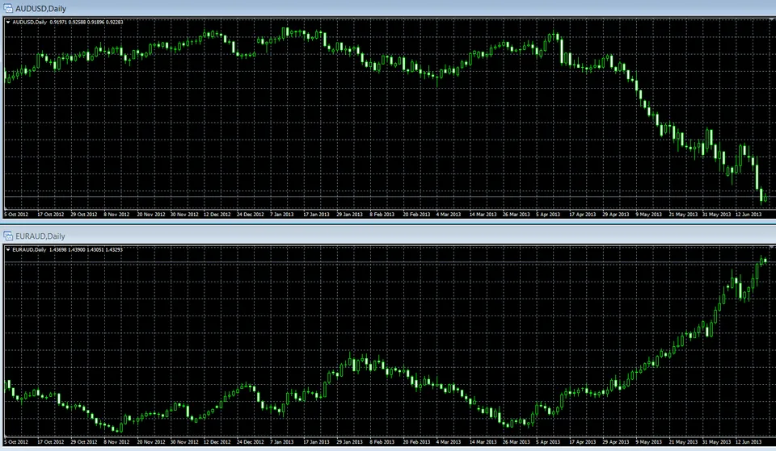Click '20 Nov 2012' on AUDUSD time axis
This screenshot has width=776, height=451.
(x=151, y=215)
